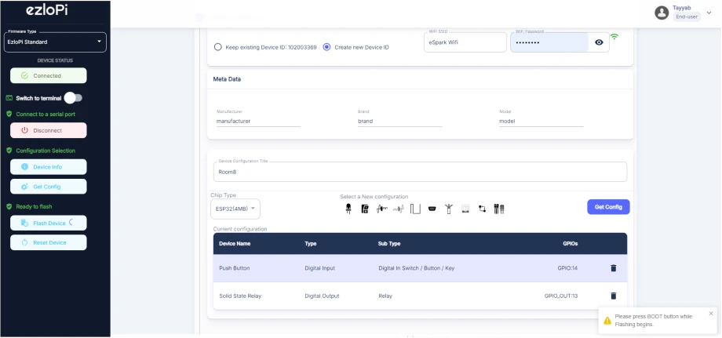This screenshot has width=722, height=338.
Task: Click the Device Configuration Title field
Action: [420, 172]
